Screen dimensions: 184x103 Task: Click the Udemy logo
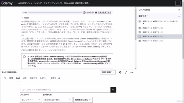pyautogui.click(x=7, y=3)
